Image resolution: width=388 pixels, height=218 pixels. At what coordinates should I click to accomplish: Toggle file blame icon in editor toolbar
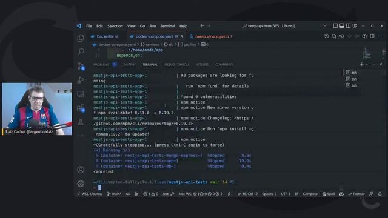(364, 36)
